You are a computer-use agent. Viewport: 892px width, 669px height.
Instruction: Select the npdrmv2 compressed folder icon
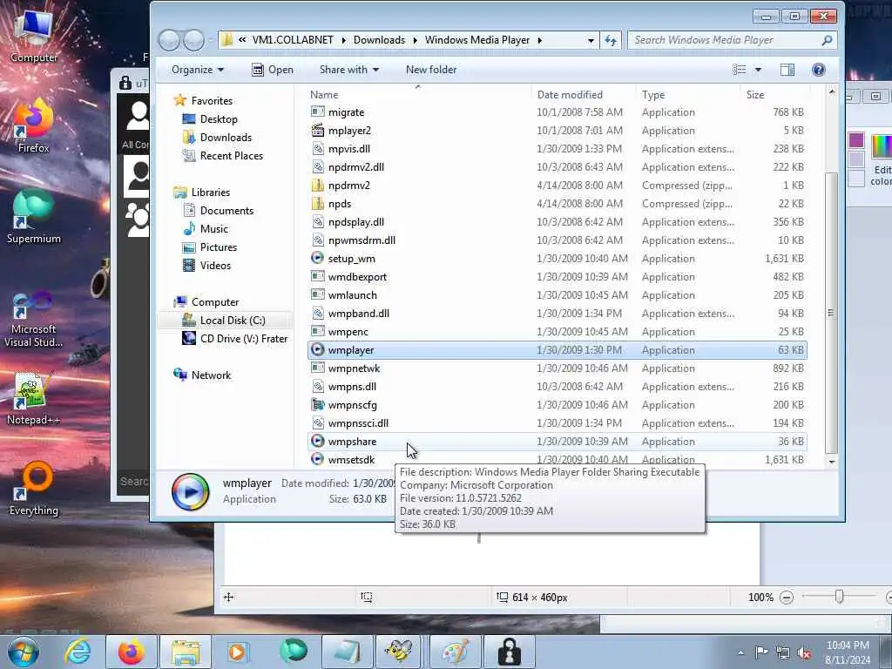pyautogui.click(x=317, y=185)
